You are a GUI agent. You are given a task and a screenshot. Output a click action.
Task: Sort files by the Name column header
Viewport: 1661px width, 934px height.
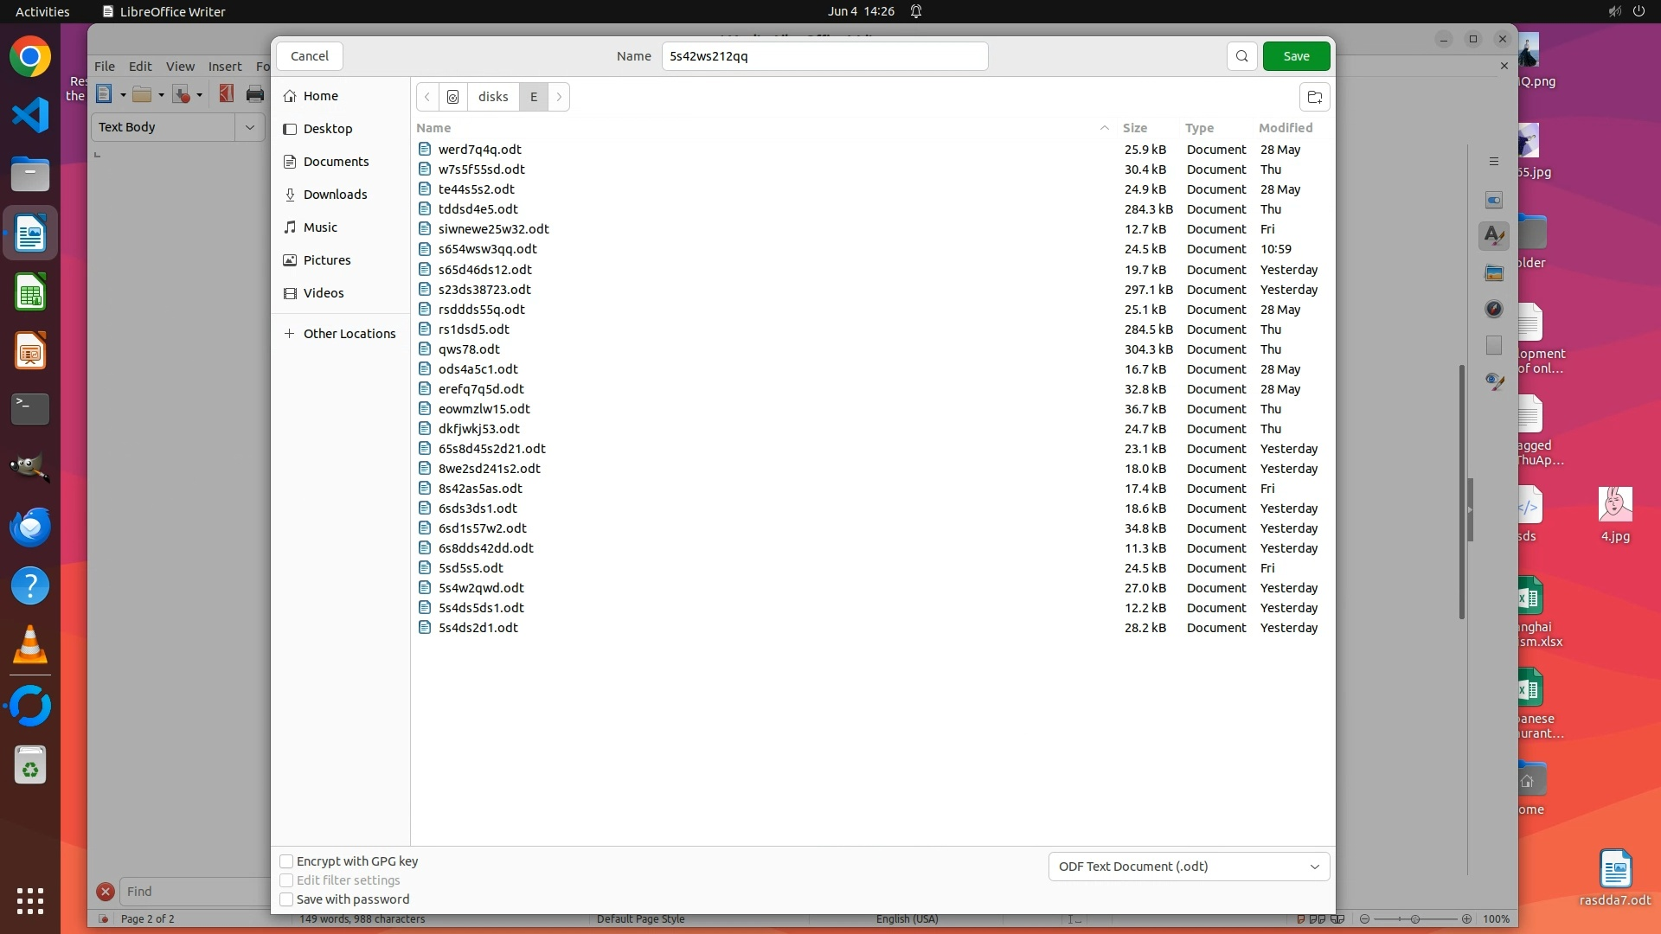point(433,128)
